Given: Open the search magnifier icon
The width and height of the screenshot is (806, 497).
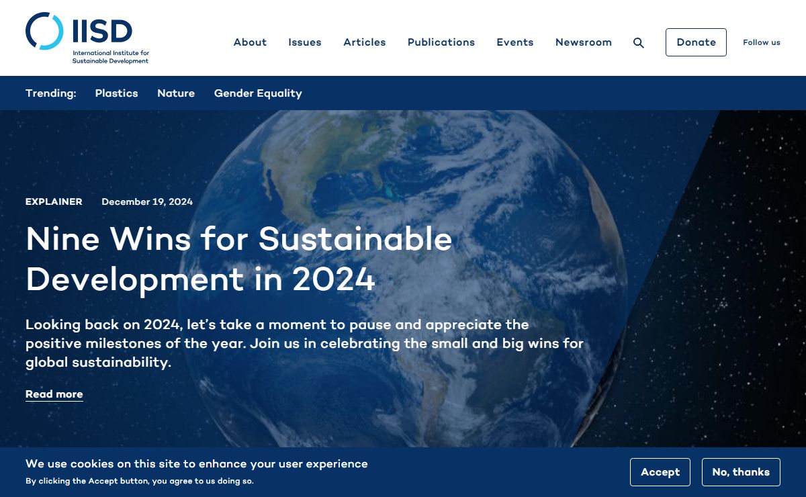Looking at the screenshot, I should pyautogui.click(x=639, y=42).
